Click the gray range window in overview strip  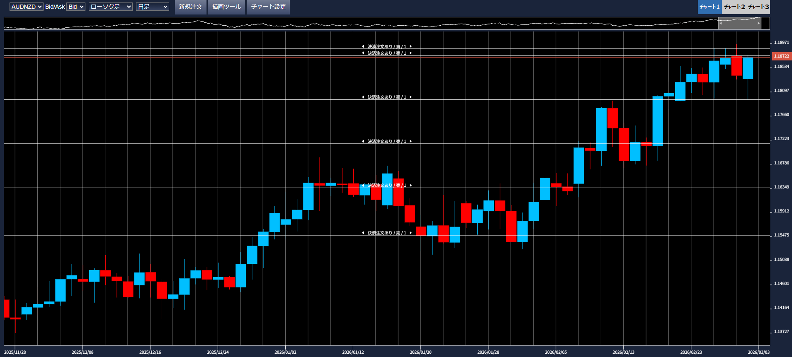tap(739, 23)
